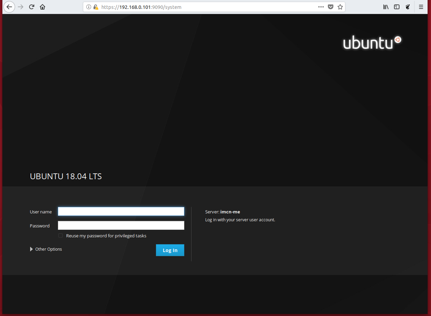Save page to Pocket
Image resolution: width=431 pixels, height=316 pixels.
pyautogui.click(x=331, y=7)
